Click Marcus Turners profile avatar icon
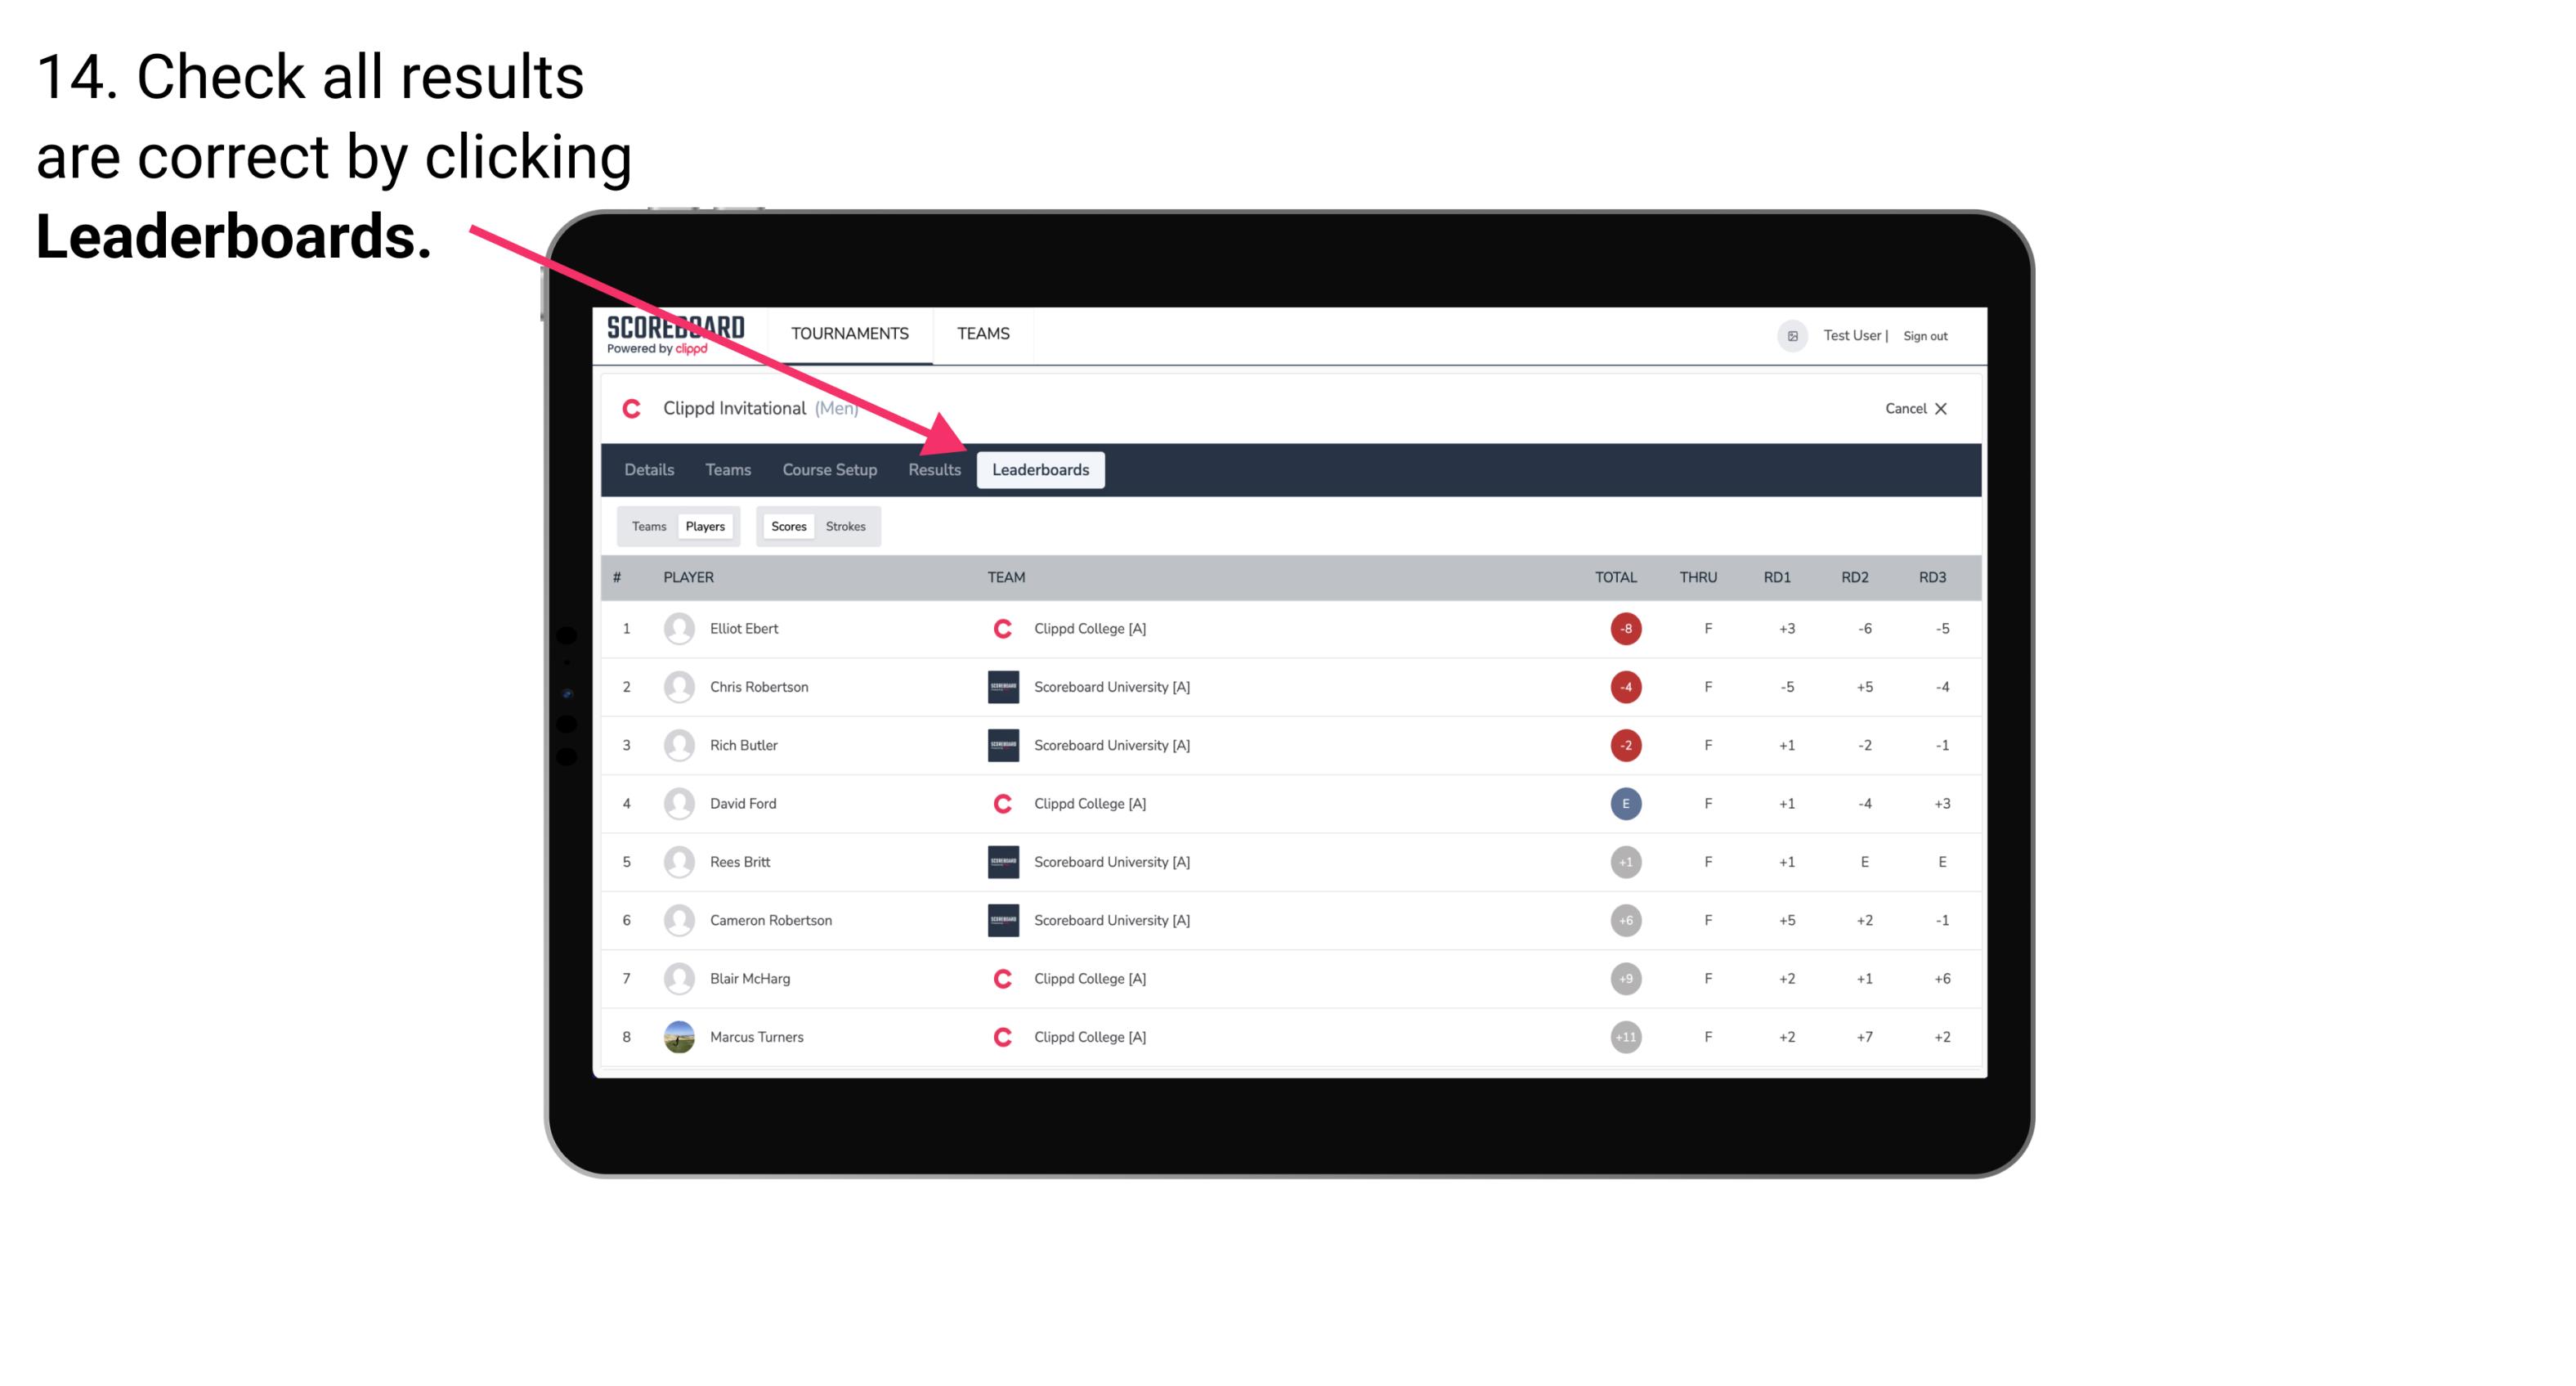 [x=675, y=1036]
